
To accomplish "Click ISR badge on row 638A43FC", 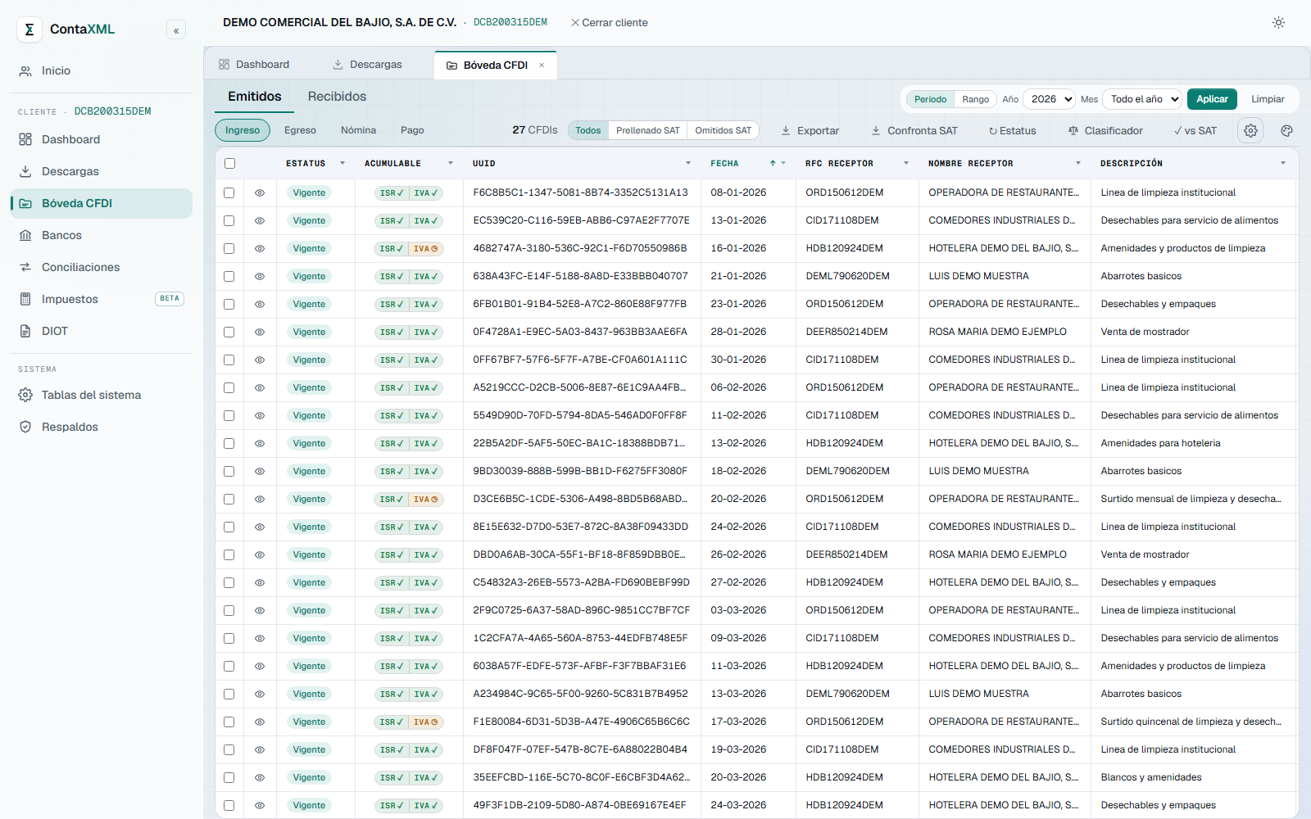I will tap(392, 277).
